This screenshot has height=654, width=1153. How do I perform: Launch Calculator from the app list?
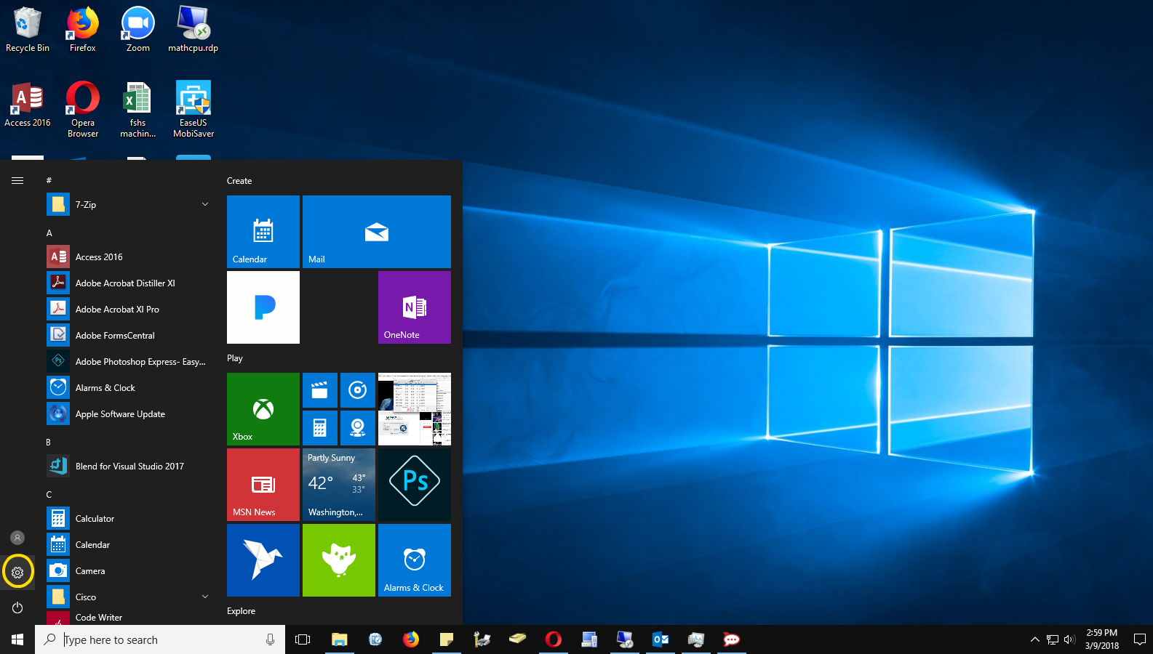(129, 519)
